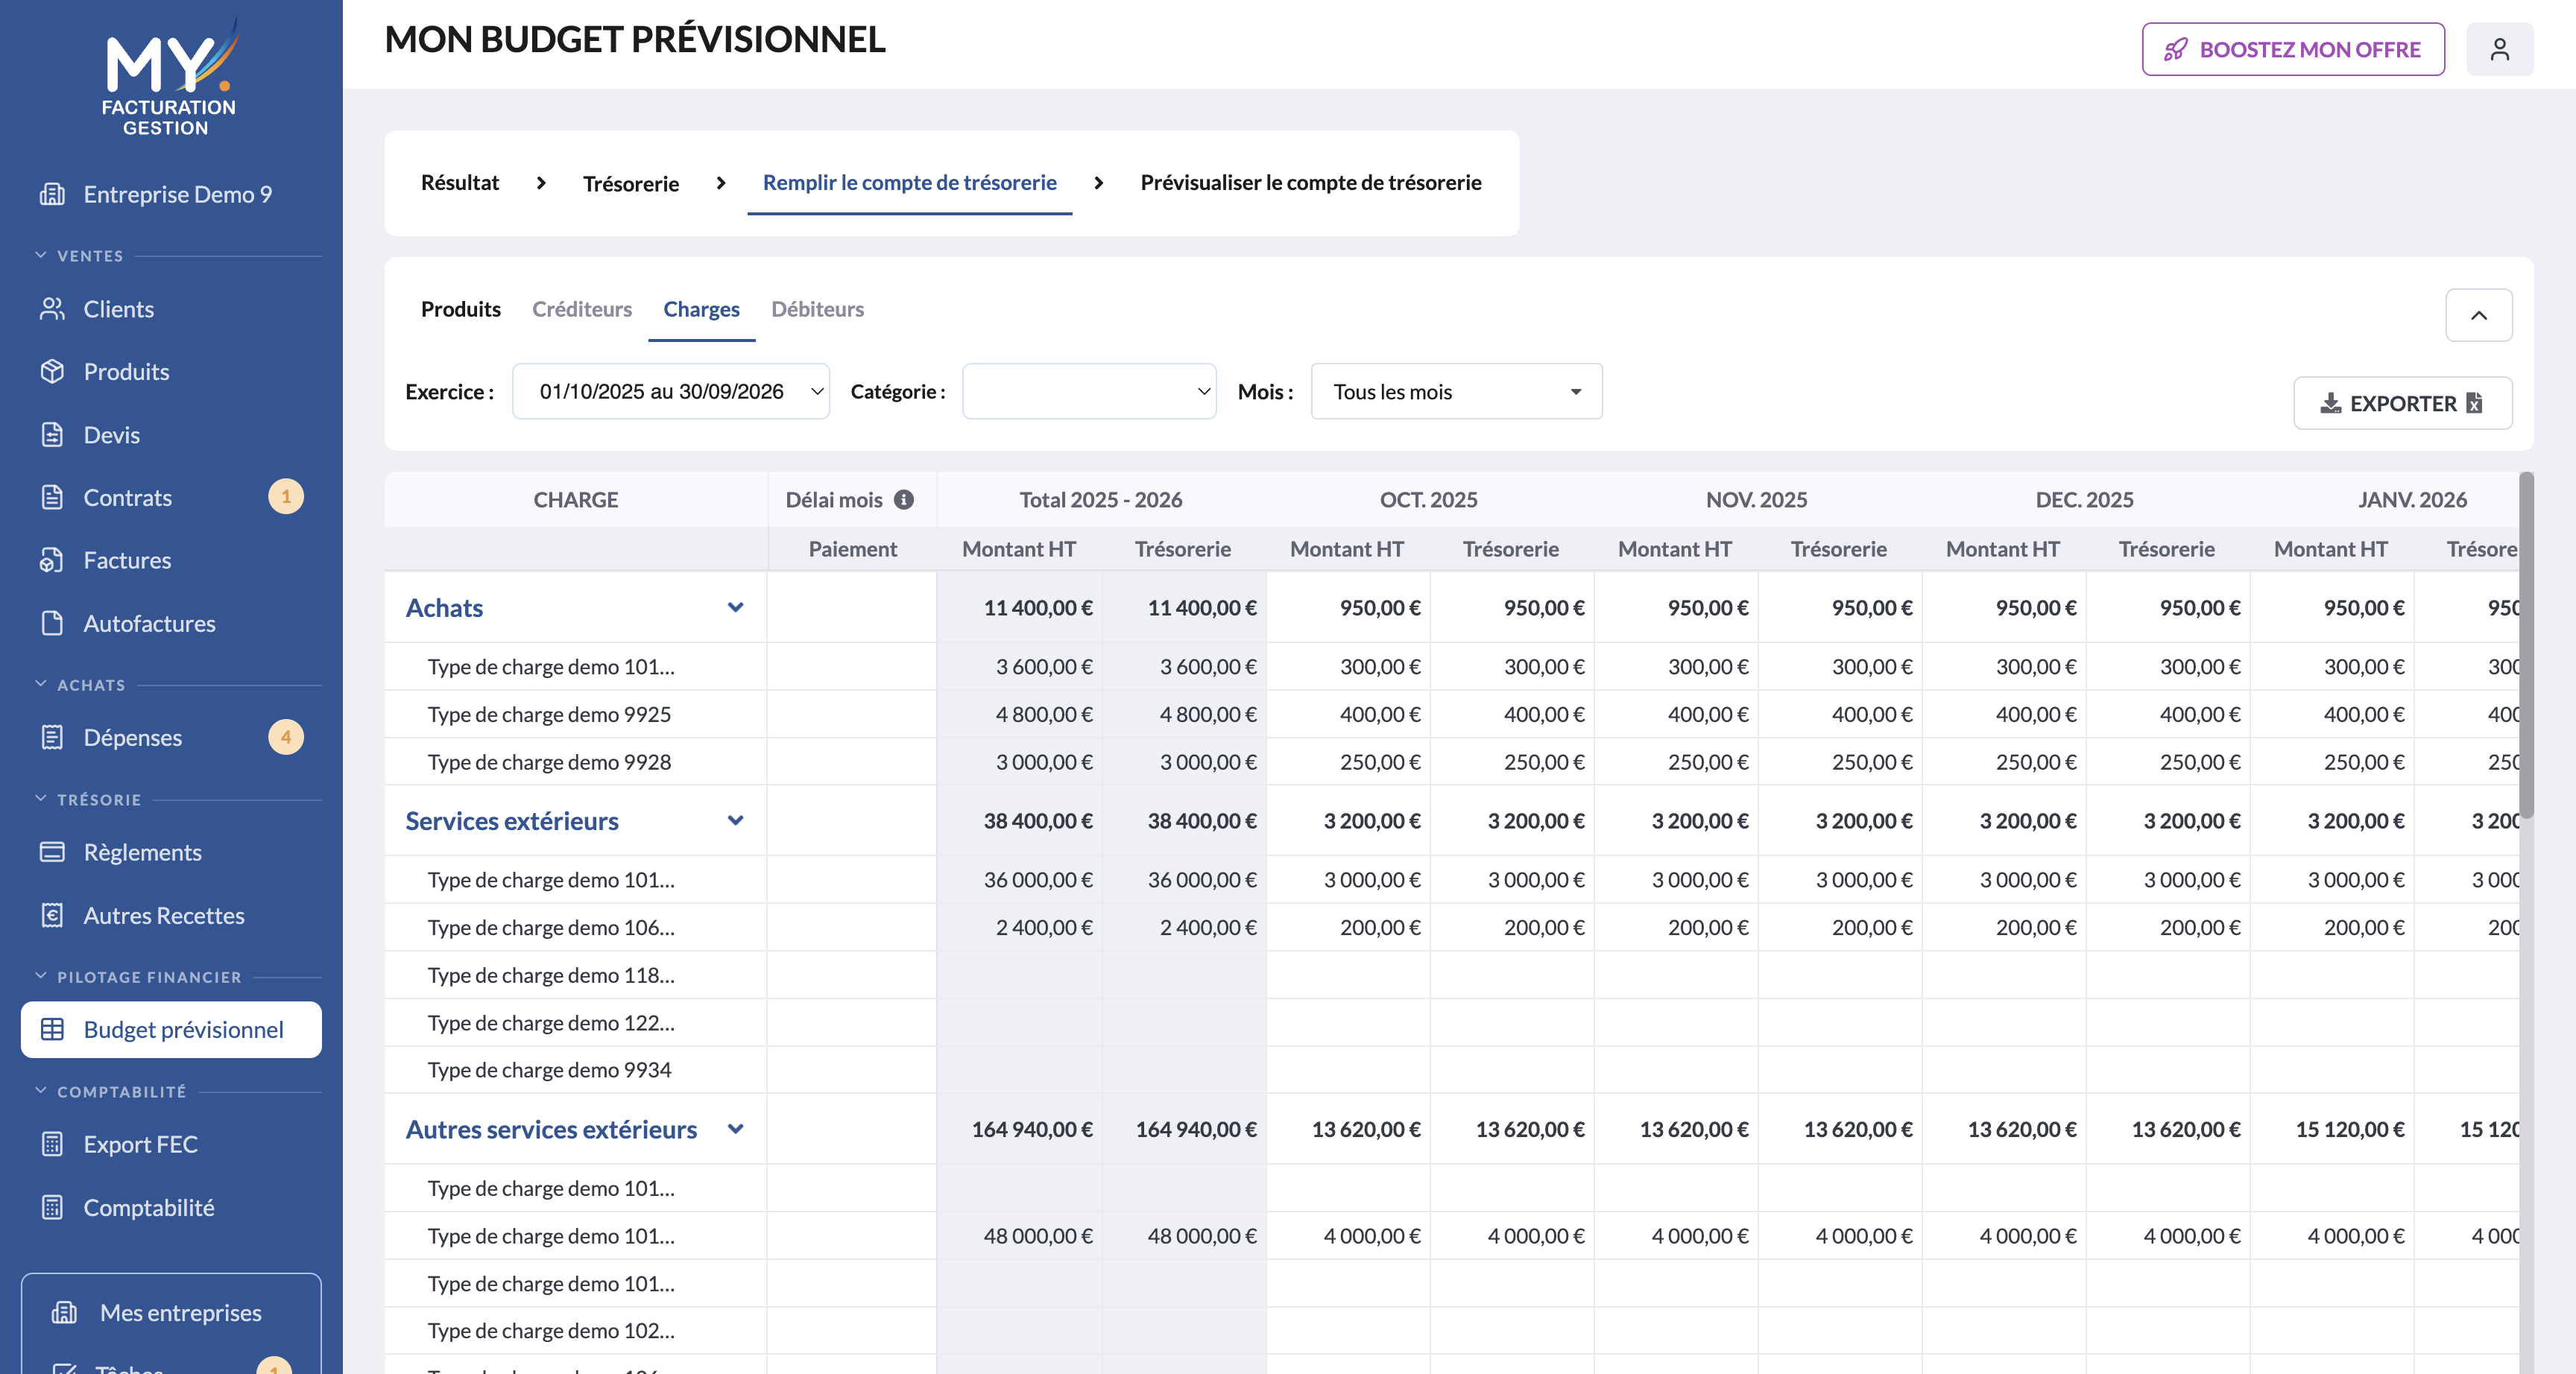Click the OCT. 2025 column header
This screenshot has height=1374, width=2576.
(x=1428, y=499)
